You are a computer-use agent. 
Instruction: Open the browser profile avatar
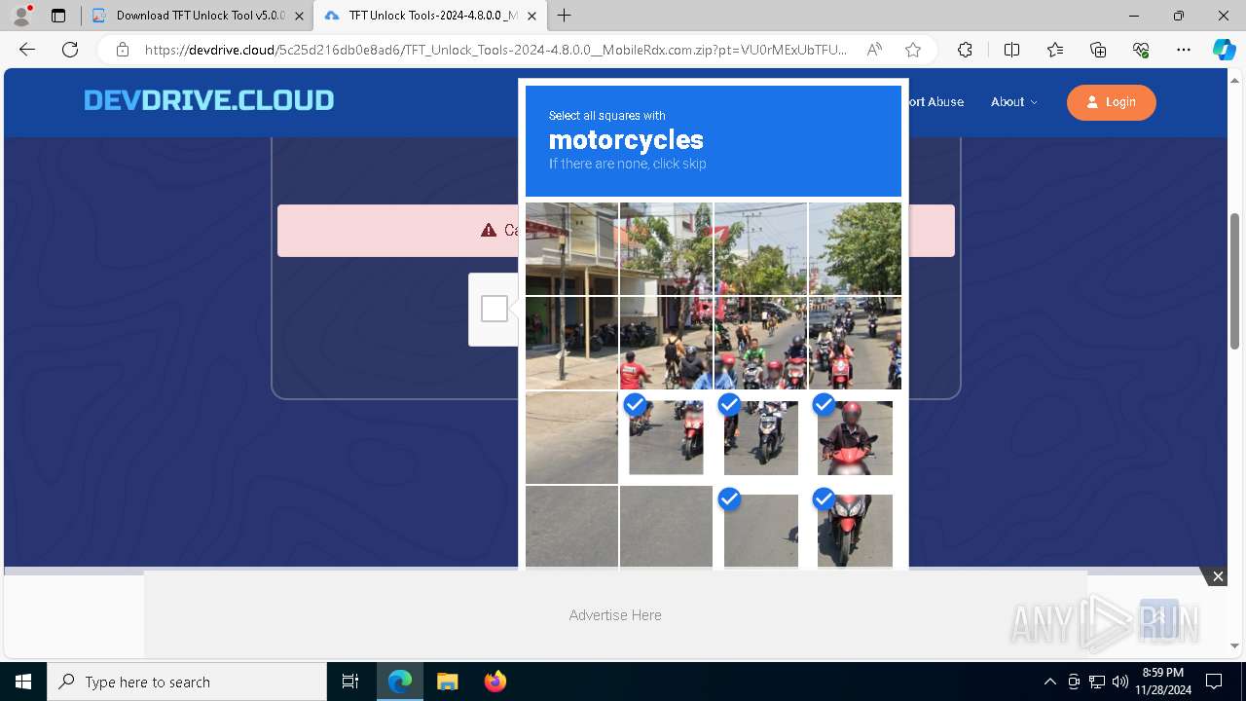pos(20,16)
